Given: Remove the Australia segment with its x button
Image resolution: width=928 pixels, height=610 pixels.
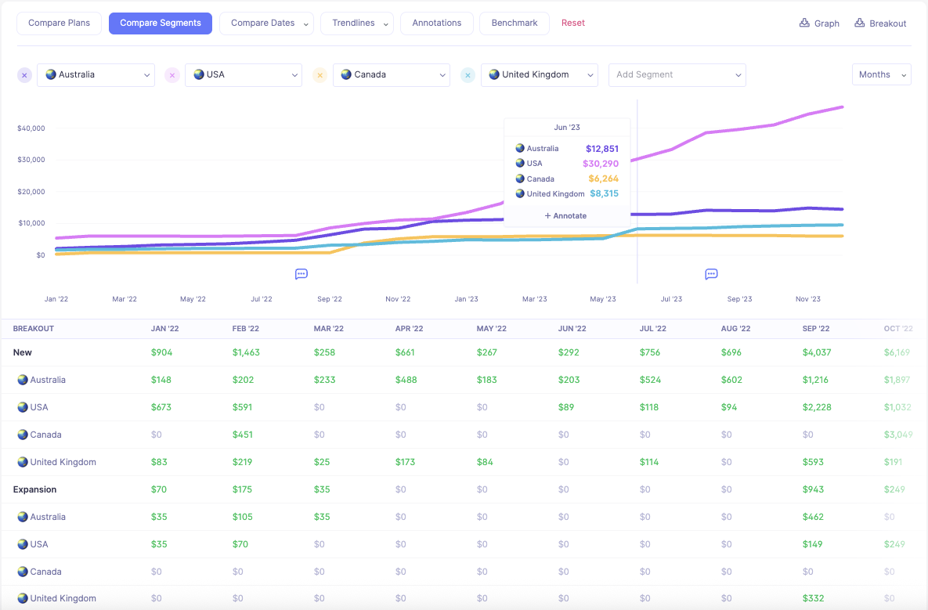Looking at the screenshot, I should click(24, 75).
